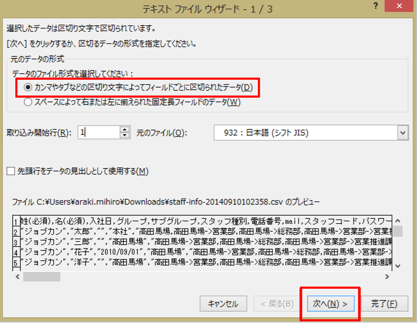The width and height of the screenshot is (417, 323).
Task: Click the preview's vertical scroll down arrow
Action: click(399, 265)
